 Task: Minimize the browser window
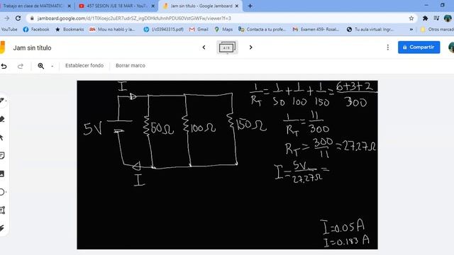(426, 5)
